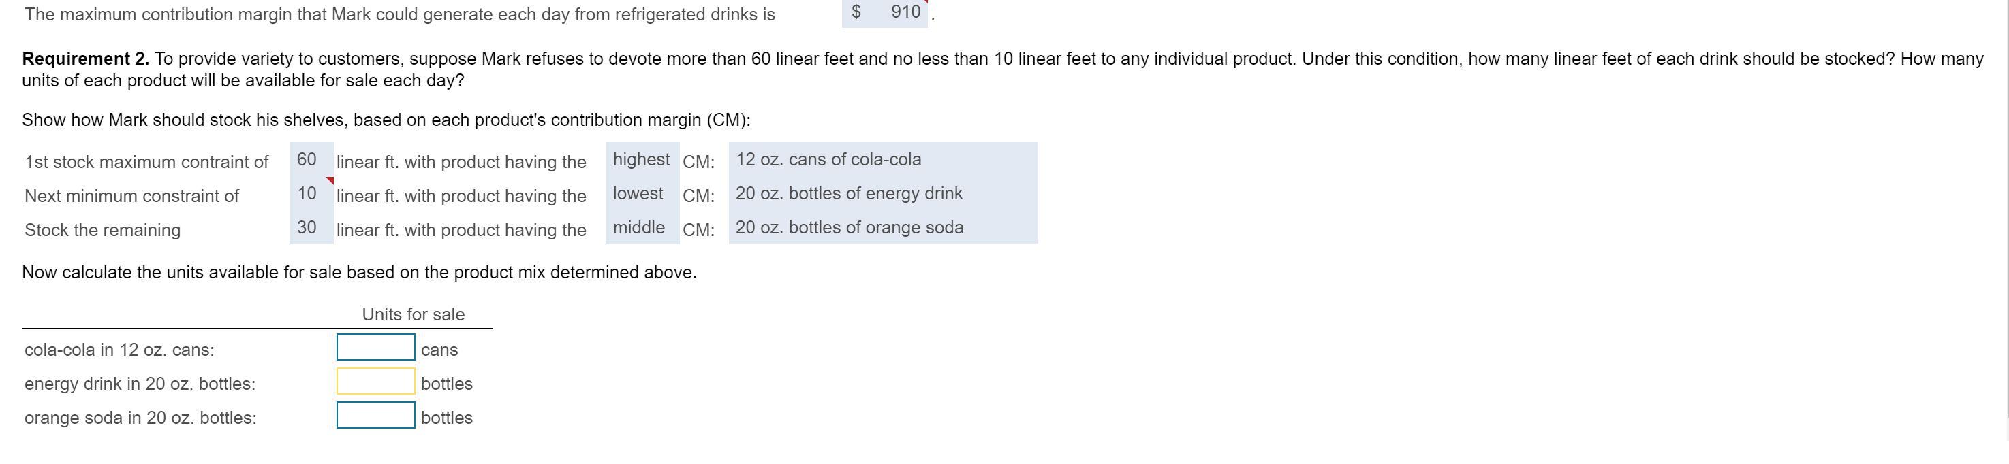This screenshot has width=2009, height=464.
Task: Click the energy drink bottles units input box
Action: [375, 382]
